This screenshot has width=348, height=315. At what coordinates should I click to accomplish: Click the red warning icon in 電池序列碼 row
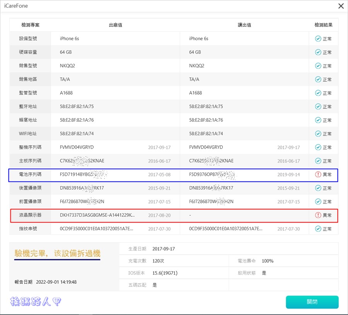tap(318, 175)
